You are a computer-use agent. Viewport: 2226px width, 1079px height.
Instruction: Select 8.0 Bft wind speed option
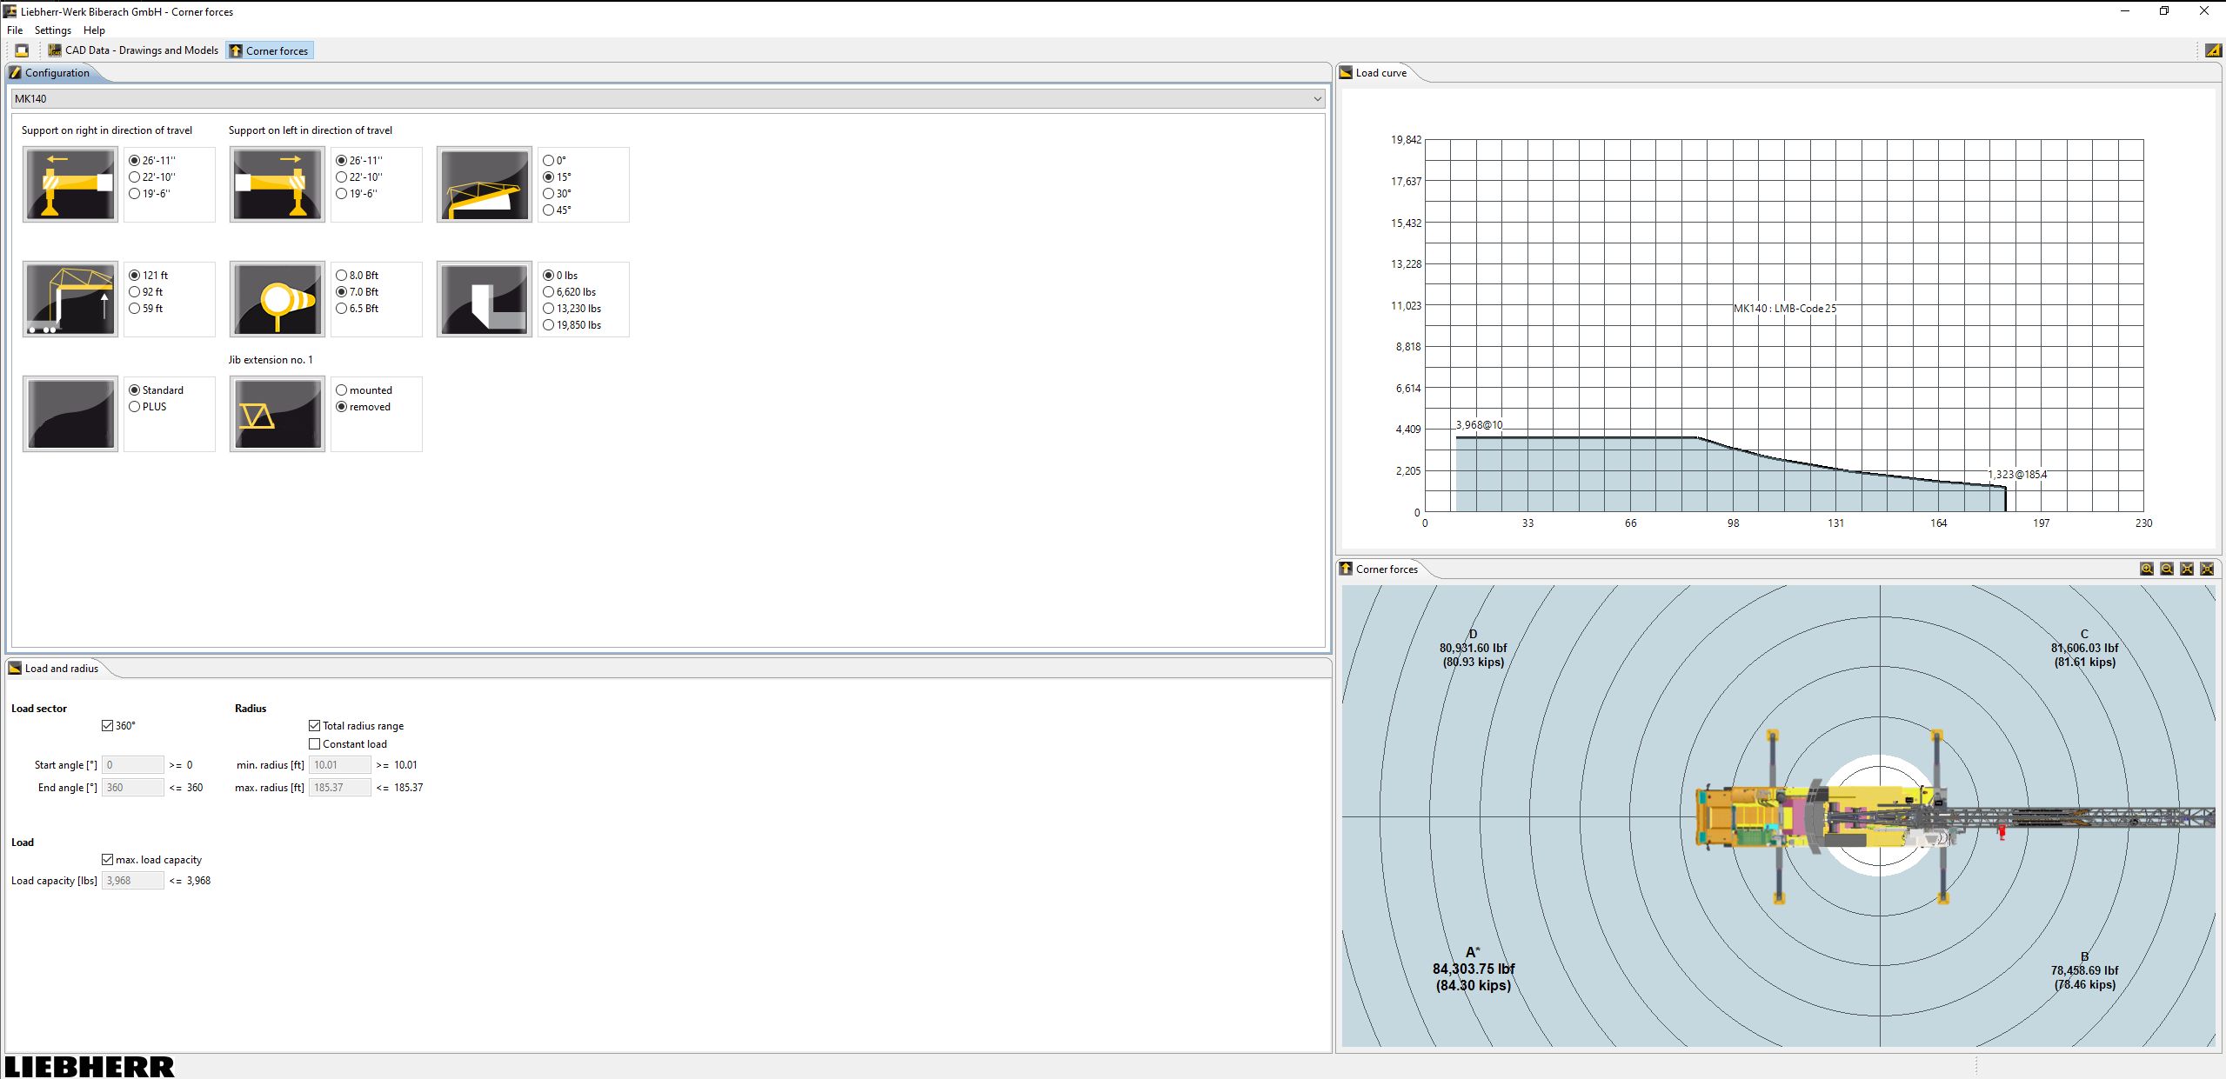[x=342, y=275]
